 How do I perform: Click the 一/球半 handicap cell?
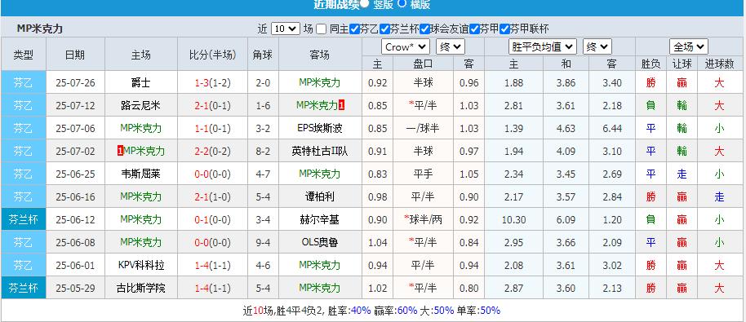click(423, 128)
